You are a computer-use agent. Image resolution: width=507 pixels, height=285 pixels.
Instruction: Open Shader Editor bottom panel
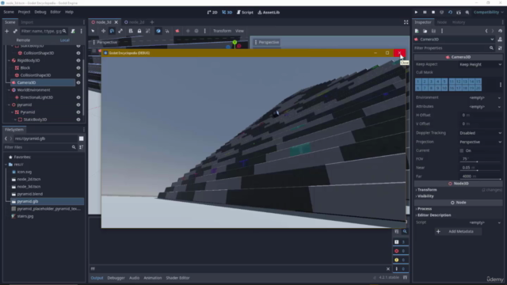(177, 278)
